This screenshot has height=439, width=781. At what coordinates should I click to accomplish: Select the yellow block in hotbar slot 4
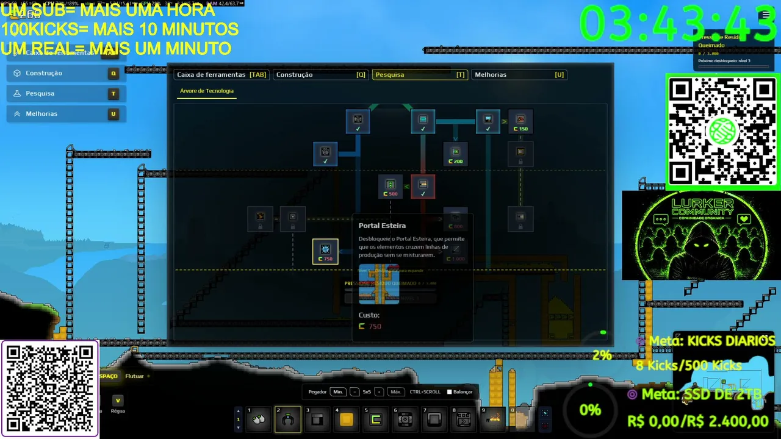346,419
